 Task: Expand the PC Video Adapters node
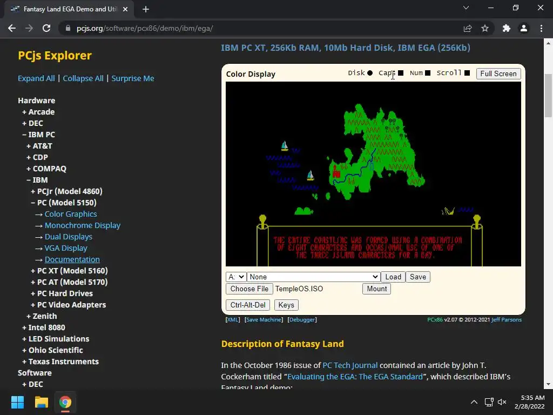tap(69, 305)
